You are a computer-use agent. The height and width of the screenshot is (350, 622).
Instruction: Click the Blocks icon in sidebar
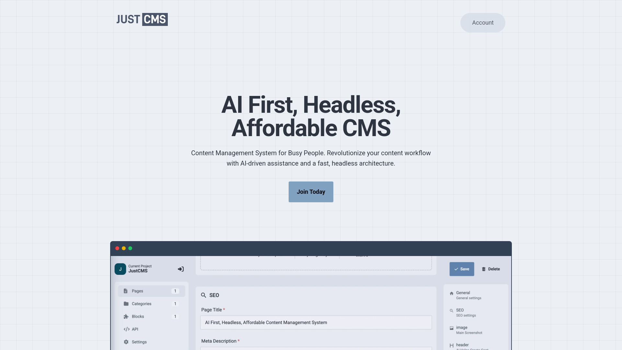pyautogui.click(x=126, y=316)
